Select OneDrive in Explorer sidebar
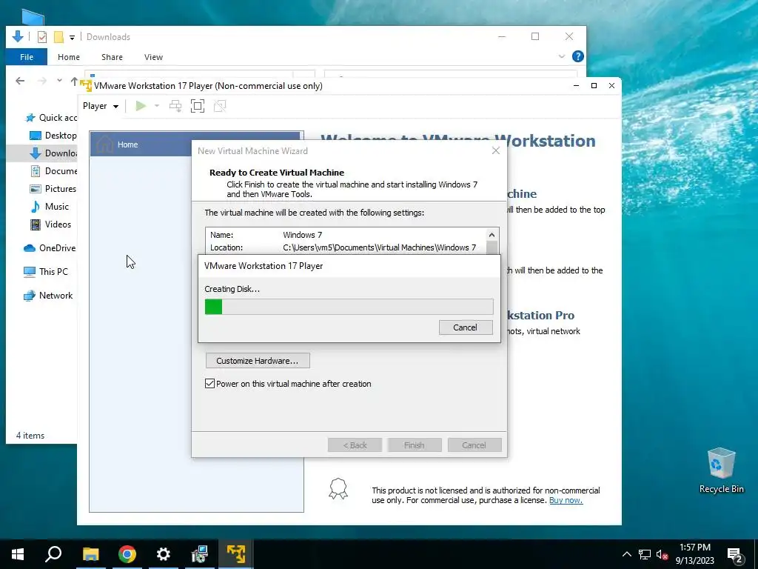Viewport: 758px width, 569px height. (50, 248)
